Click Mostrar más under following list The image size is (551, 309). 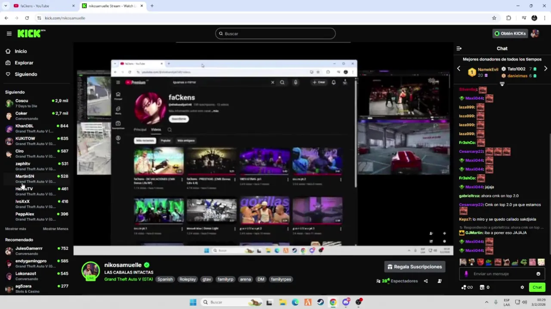tap(15, 229)
